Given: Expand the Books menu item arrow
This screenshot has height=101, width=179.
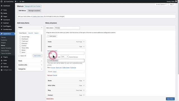Looking at the screenshot, I should click(x=84, y=81).
